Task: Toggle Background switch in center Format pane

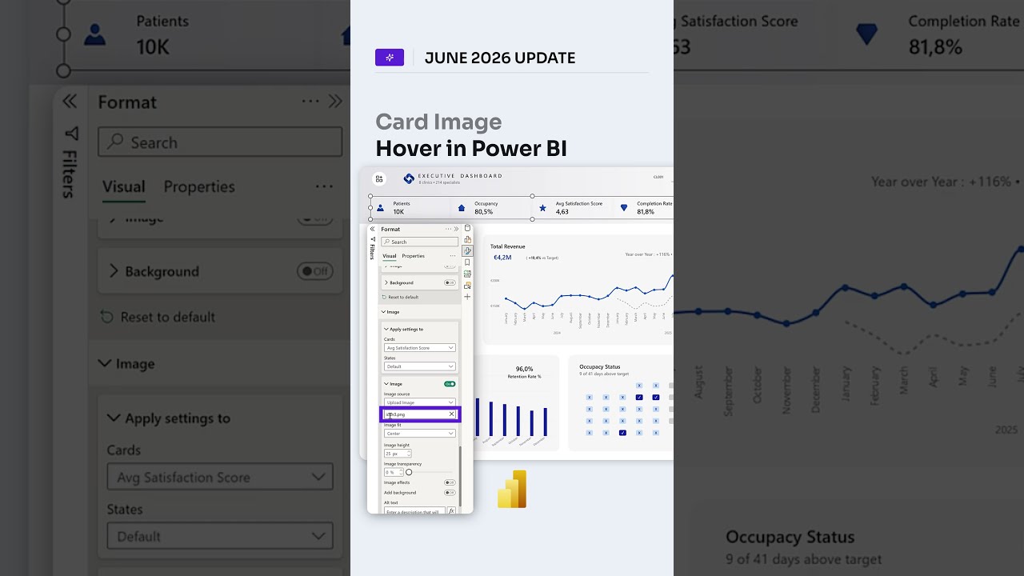Action: pos(450,282)
